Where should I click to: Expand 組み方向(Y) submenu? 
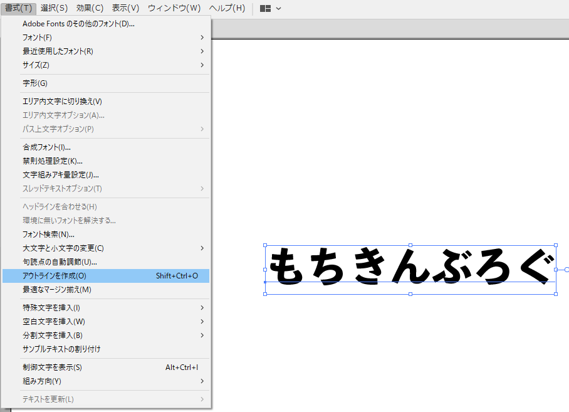[106, 381]
